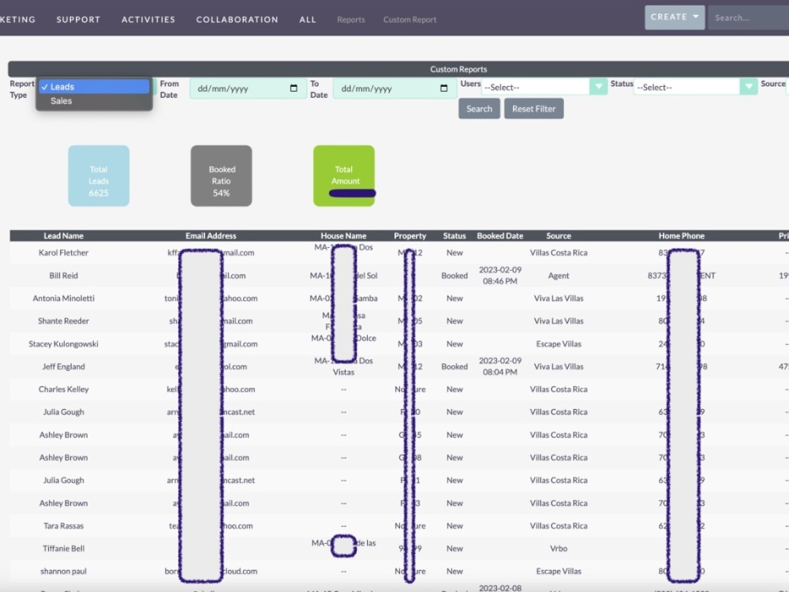
Task: Click the Search button below the filters
Action: [x=479, y=109]
